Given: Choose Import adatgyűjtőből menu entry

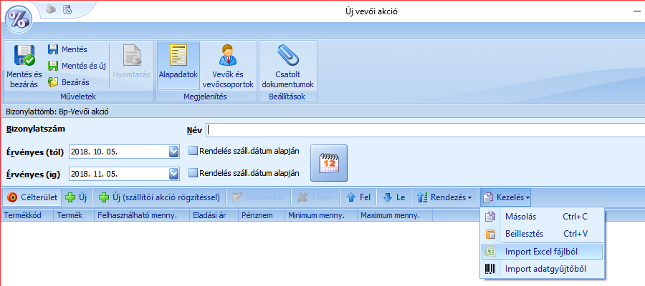Looking at the screenshot, I should point(543,270).
